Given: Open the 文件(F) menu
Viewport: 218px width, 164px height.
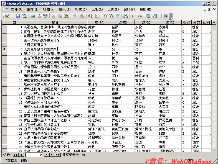Looking at the screenshot, I should pos(17,9).
